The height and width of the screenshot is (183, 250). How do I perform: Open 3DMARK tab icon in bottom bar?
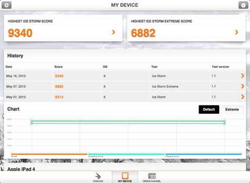(x=98, y=177)
